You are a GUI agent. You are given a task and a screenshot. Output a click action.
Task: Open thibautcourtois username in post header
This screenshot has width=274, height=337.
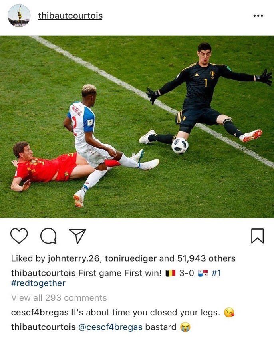[x=70, y=16]
